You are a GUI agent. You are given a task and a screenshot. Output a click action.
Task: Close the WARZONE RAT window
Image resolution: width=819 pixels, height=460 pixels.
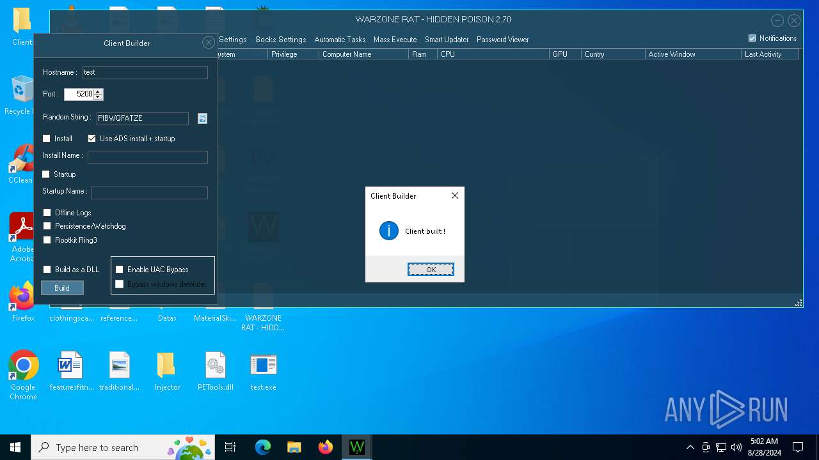tap(794, 20)
